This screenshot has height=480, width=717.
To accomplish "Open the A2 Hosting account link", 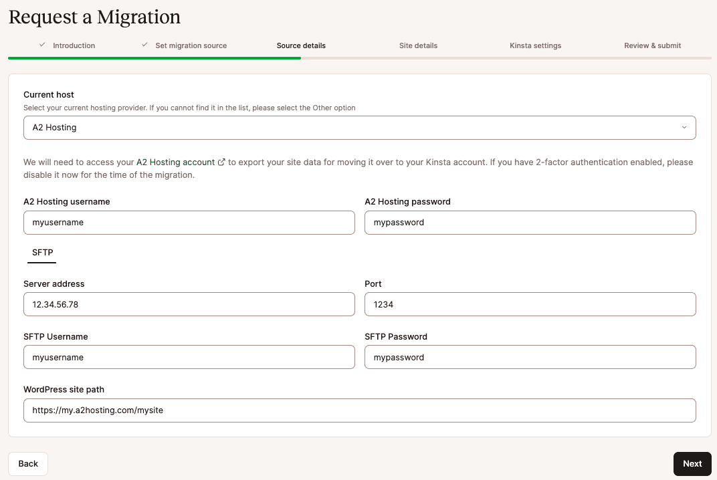I will [x=175, y=162].
